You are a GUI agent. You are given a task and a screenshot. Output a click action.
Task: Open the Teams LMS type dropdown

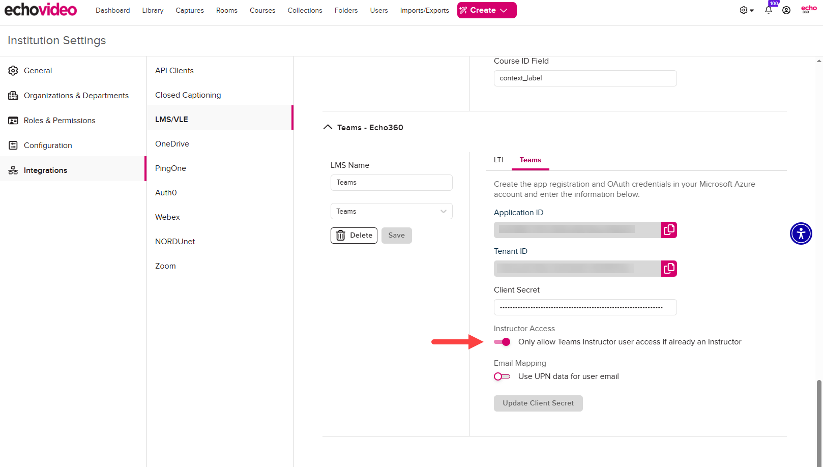pos(392,211)
